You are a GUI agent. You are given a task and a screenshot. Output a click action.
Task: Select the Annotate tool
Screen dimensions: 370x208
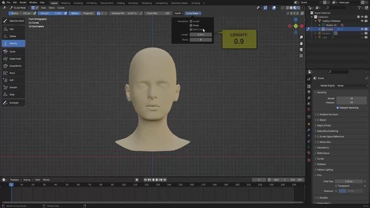tap(13, 103)
